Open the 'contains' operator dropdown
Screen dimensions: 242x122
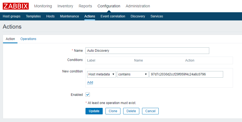point(132,74)
